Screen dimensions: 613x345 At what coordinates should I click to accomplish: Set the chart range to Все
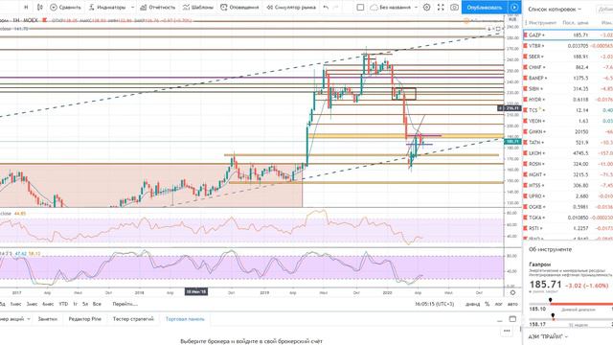[98, 304]
